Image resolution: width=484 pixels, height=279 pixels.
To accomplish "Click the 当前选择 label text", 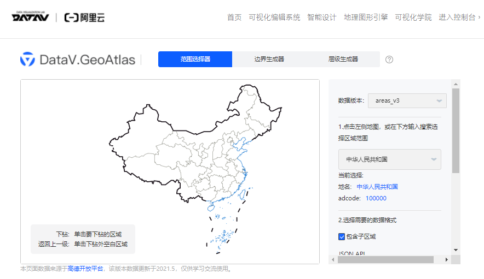I will tap(350, 175).
